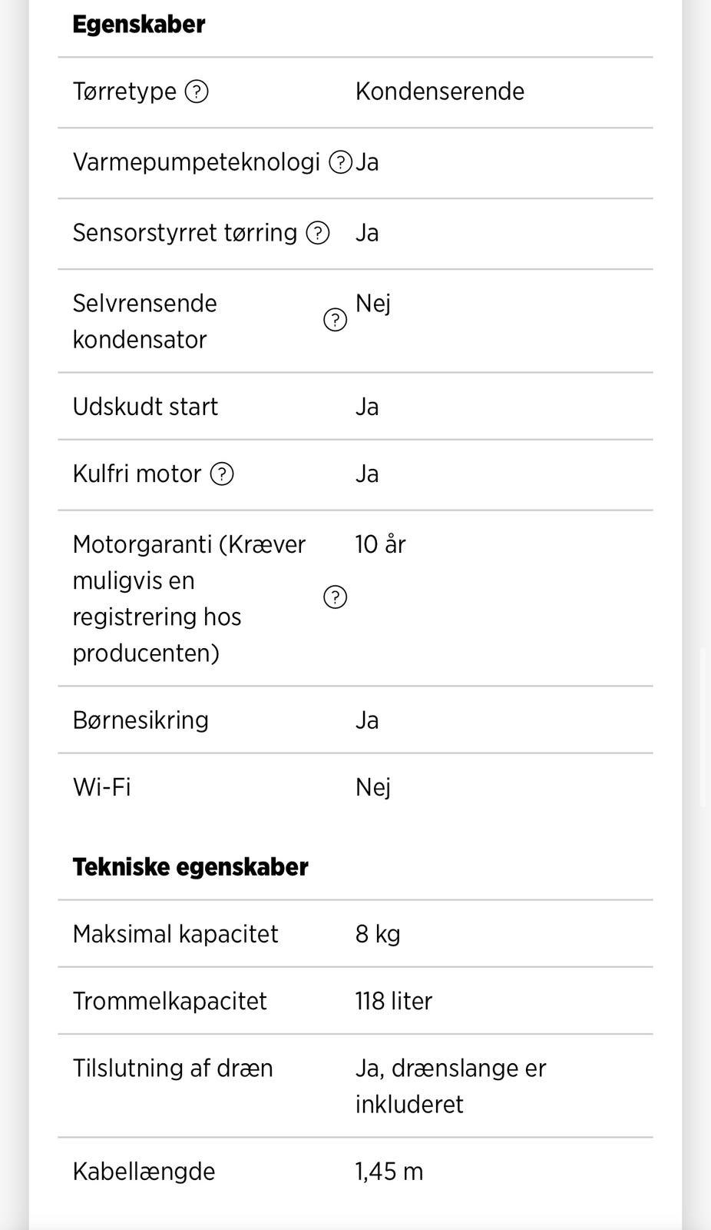The width and height of the screenshot is (711, 1230).
Task: Open Varmepumpeteknologi help icon
Action: [x=340, y=163]
